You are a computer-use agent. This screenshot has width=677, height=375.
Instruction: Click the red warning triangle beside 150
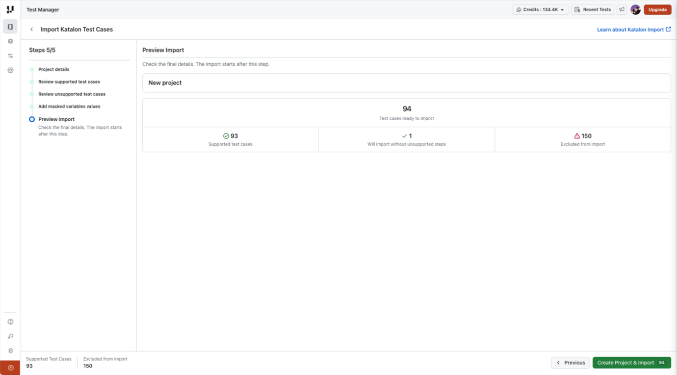[x=577, y=136]
